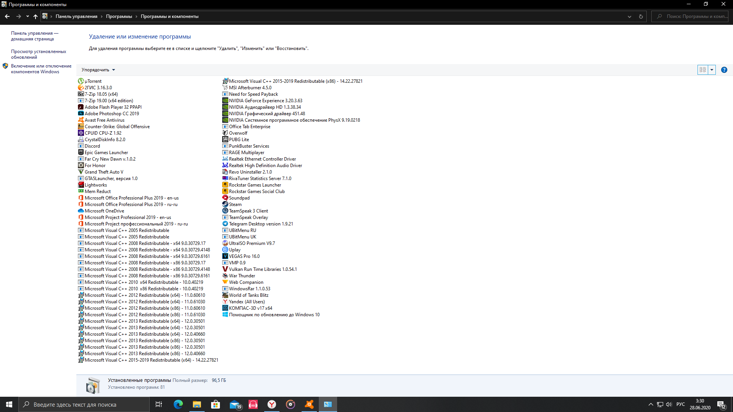Click the КОМПАС-3D v17 x64 icon

coord(225,308)
